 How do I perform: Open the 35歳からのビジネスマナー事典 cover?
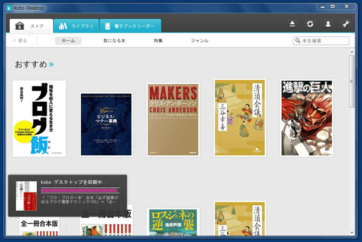click(106, 125)
